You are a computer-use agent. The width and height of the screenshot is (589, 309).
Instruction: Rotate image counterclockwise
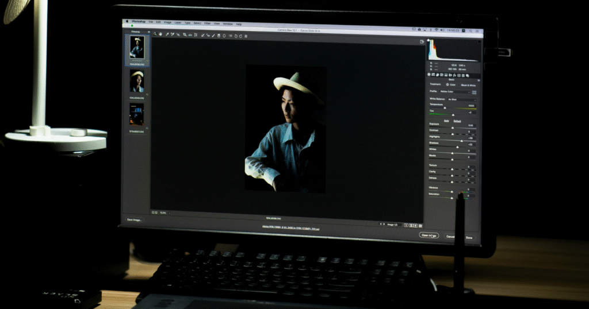[236, 36]
